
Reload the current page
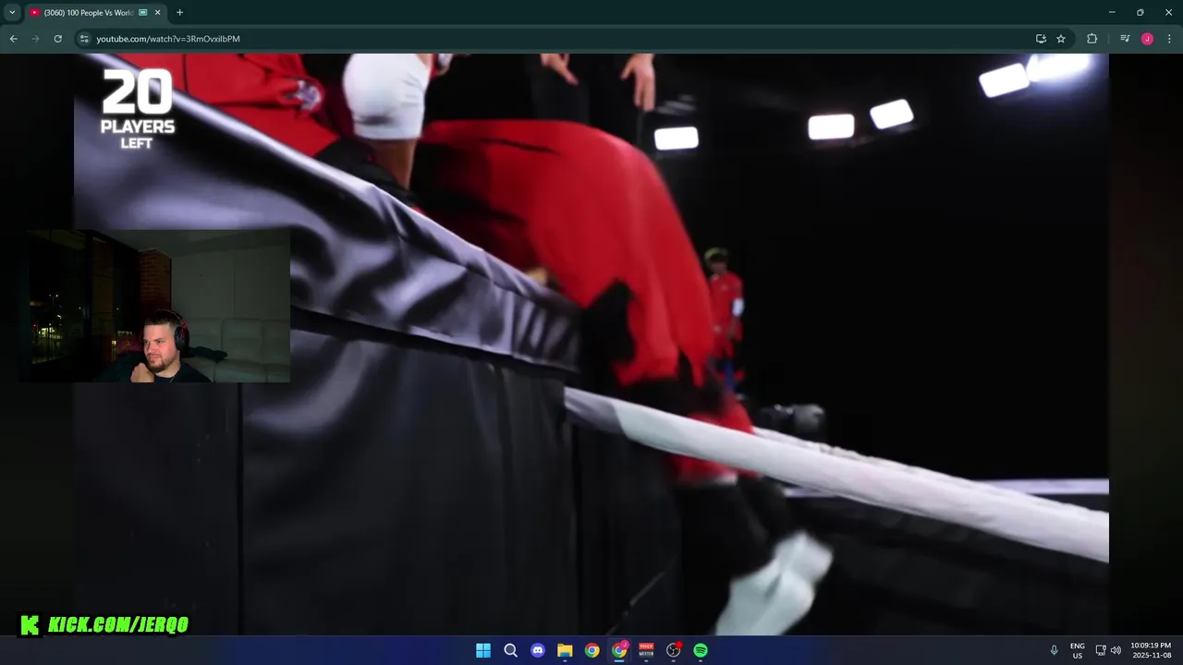(x=57, y=39)
